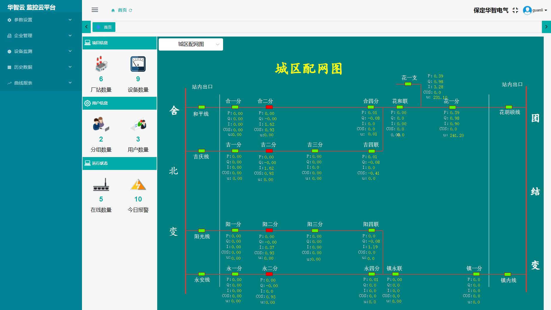Click the green switch under 阳四联

pos(372,230)
